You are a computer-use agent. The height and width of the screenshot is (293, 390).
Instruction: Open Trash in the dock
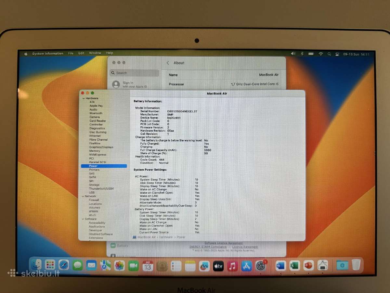pos(356,265)
